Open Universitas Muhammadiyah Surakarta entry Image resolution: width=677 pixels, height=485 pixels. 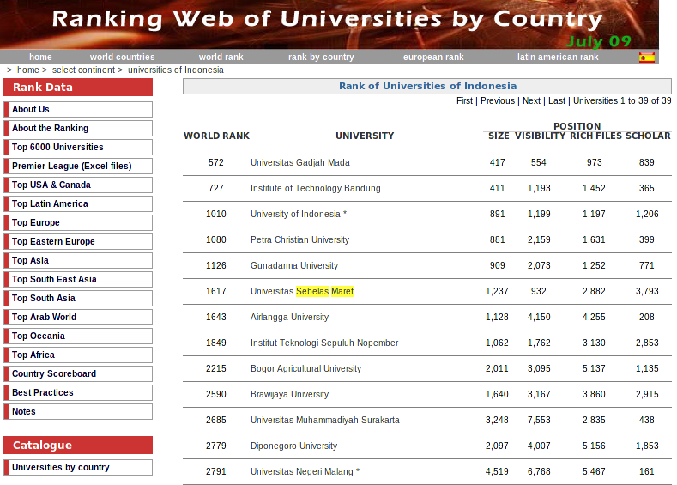[324, 421]
